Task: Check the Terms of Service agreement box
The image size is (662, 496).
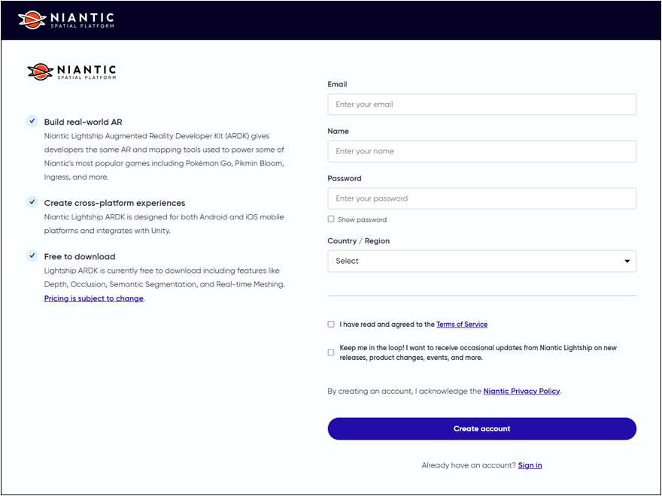Action: tap(331, 324)
